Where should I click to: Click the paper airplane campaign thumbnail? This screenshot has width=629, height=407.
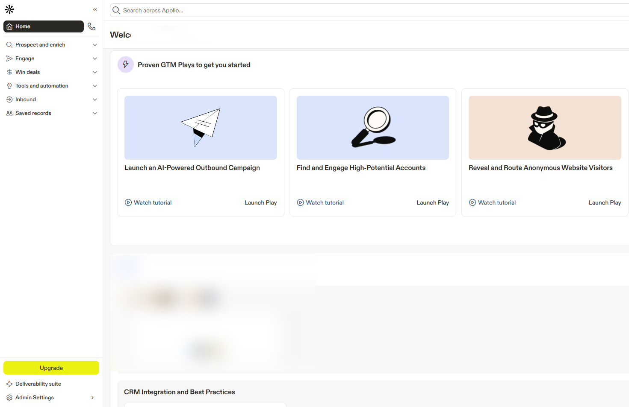[x=201, y=128]
